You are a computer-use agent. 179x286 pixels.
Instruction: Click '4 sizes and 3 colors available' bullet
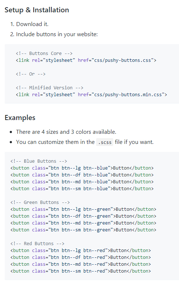(x=66, y=132)
